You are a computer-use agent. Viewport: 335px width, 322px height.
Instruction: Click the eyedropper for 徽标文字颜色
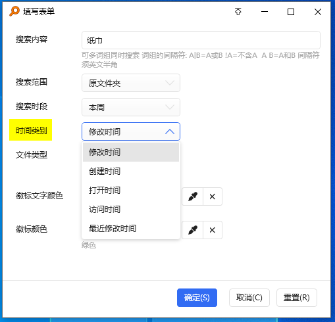tap(193, 196)
